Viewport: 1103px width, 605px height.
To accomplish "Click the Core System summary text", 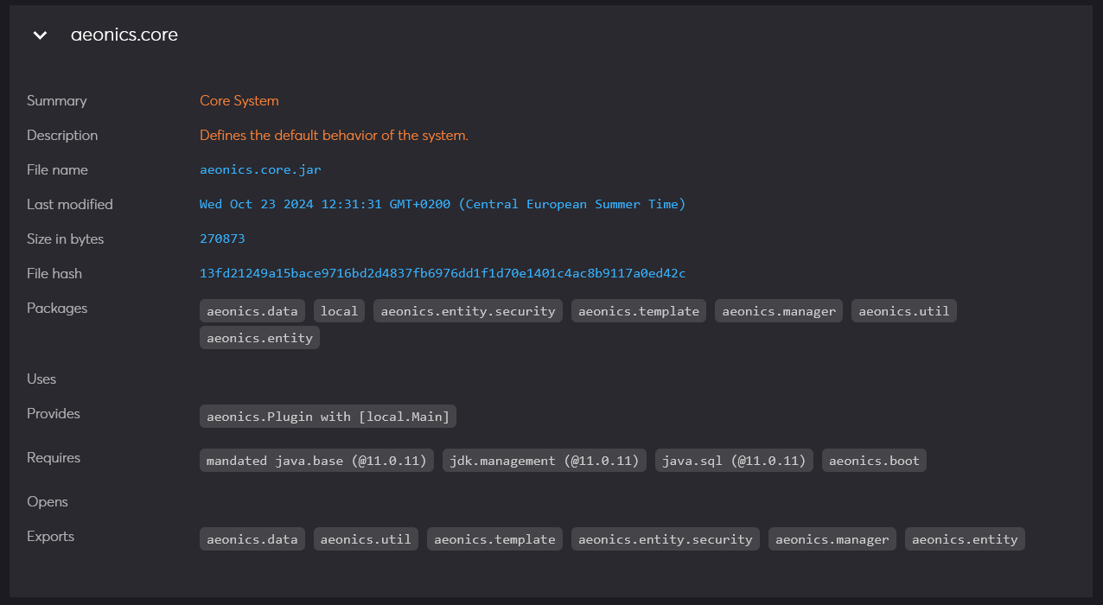I will coord(239,100).
